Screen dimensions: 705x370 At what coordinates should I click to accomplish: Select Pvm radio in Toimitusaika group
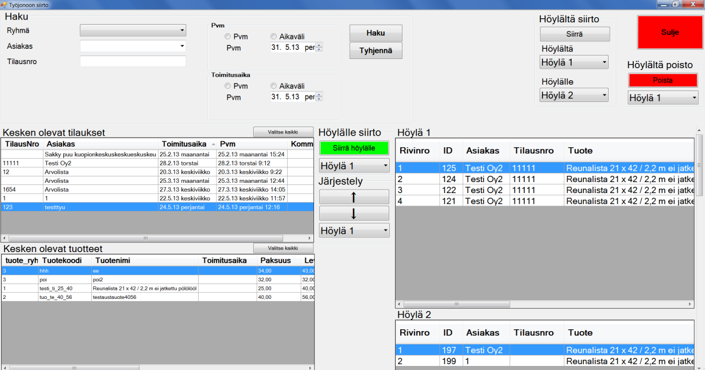click(x=228, y=86)
